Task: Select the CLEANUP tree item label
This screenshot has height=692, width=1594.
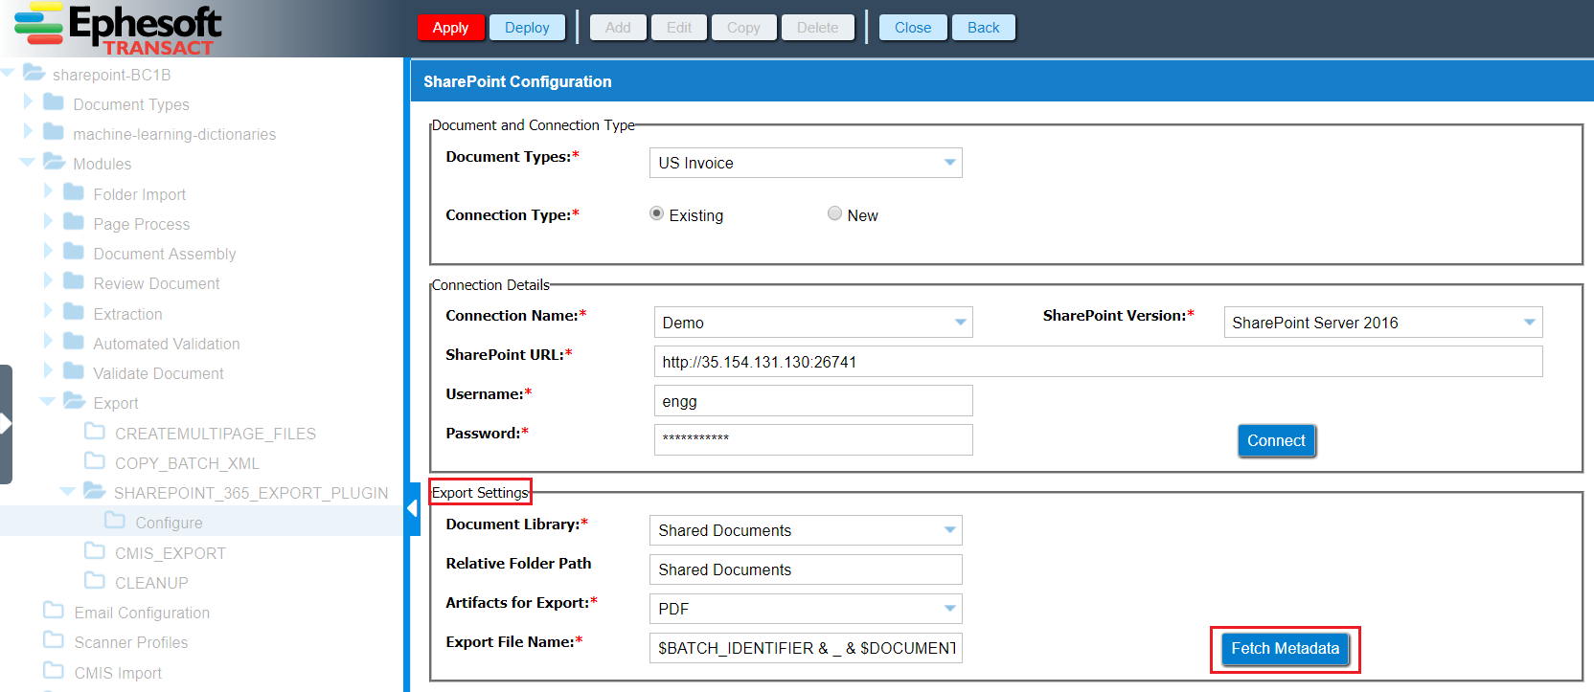Action: pos(151,583)
